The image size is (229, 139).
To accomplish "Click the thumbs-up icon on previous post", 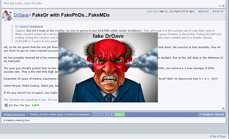I will [223, 6].
